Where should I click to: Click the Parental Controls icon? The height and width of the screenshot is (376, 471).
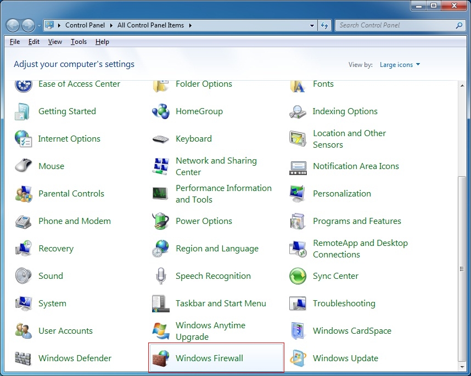23,194
